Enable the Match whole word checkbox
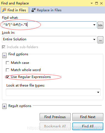Viewport: 105px width, 133px height. 7,70
